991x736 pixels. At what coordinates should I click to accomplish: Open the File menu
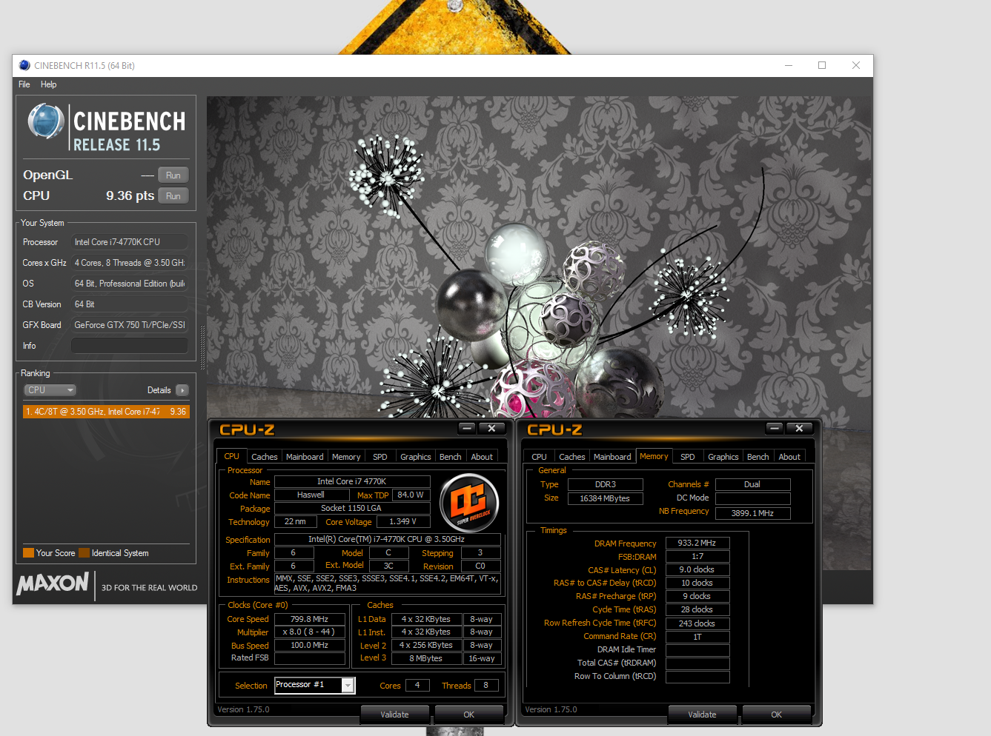24,84
